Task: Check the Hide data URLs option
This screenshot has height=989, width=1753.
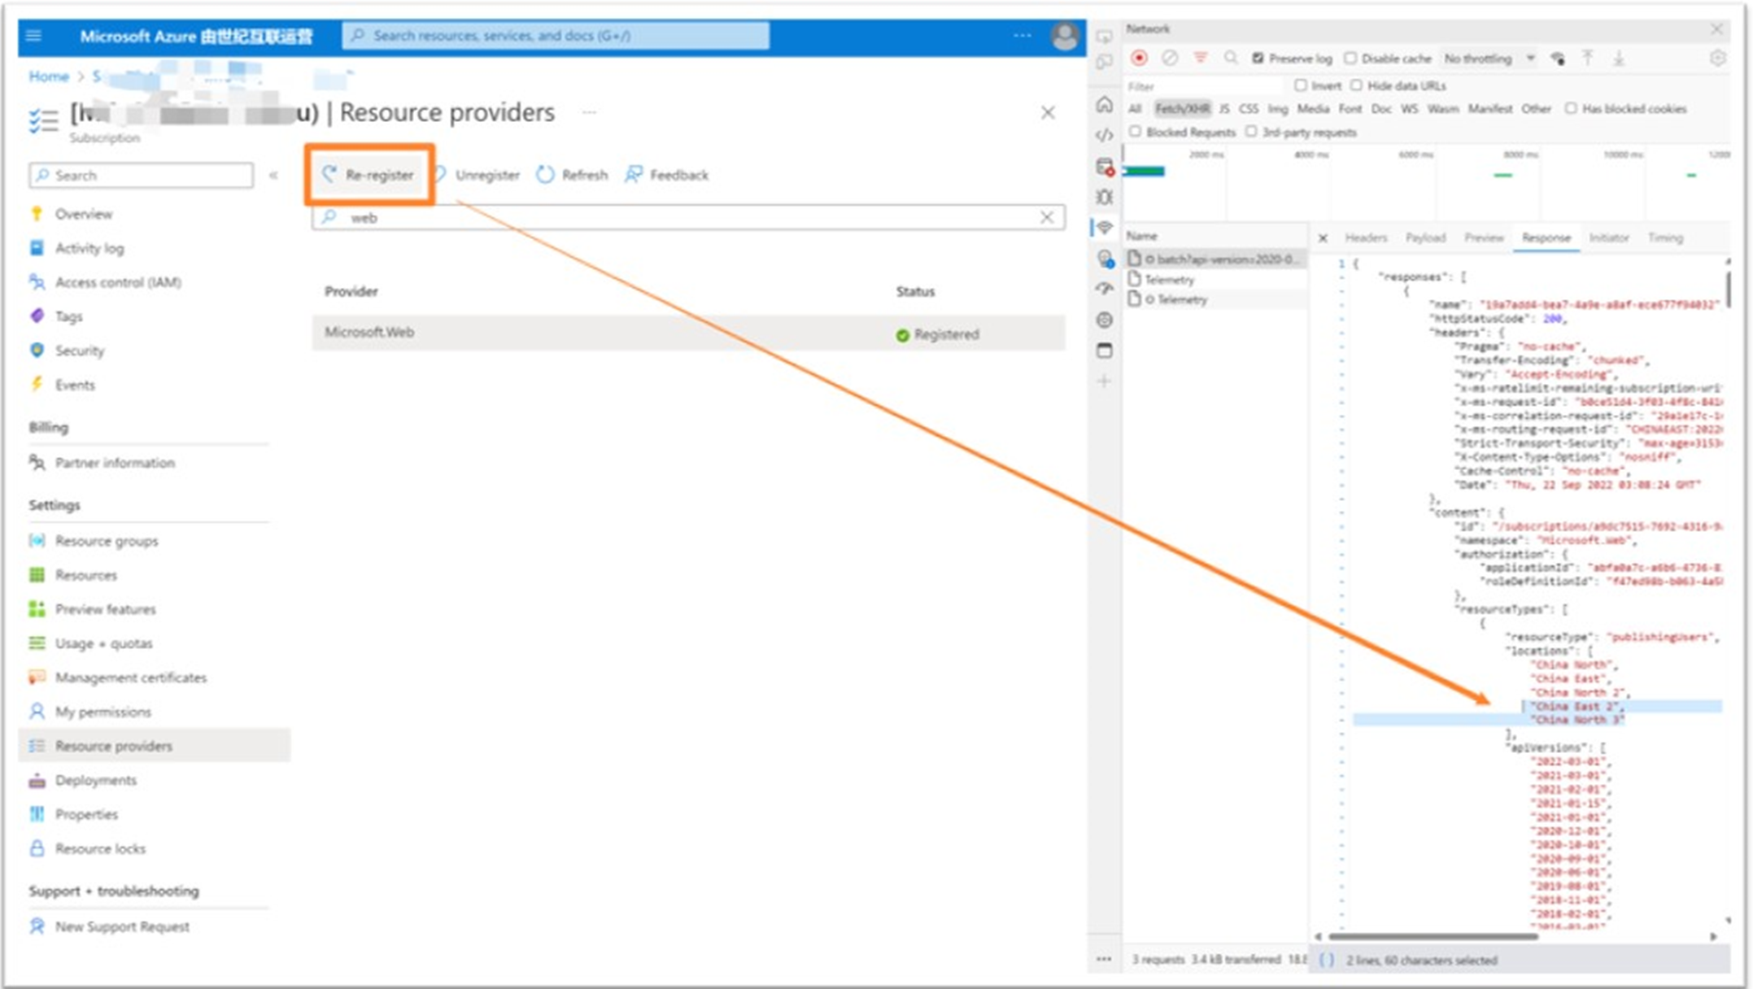Action: (1356, 85)
